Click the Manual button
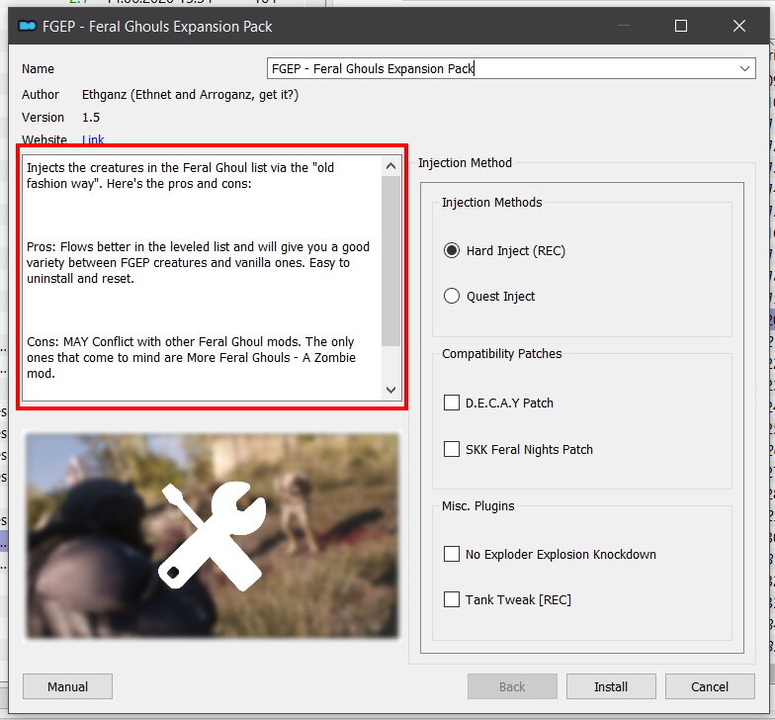 tap(67, 686)
